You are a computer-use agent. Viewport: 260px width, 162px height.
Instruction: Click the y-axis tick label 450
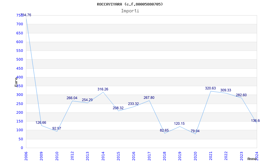point(19,68)
